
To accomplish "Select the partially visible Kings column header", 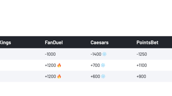I will pyautogui.click(x=5, y=42).
